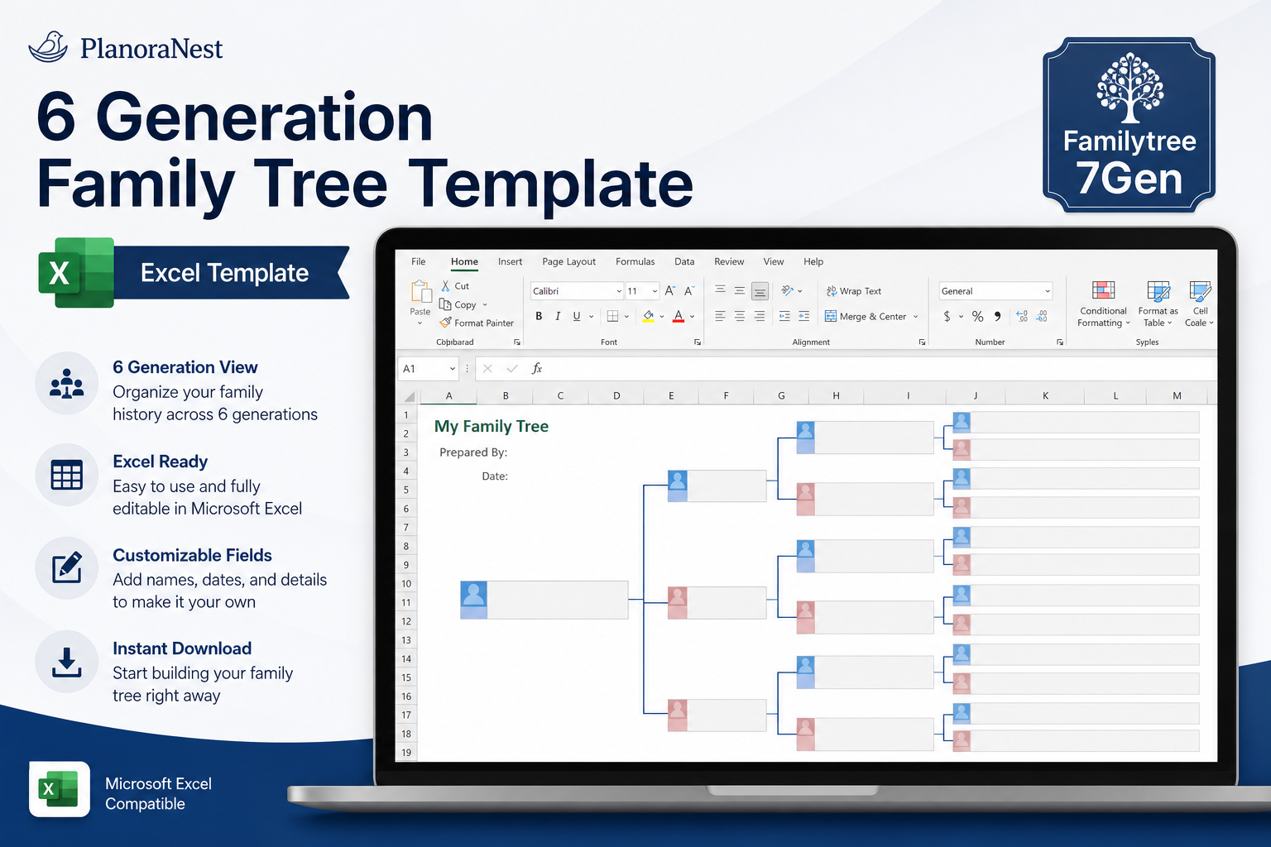Click the Copy icon

pos(445,304)
